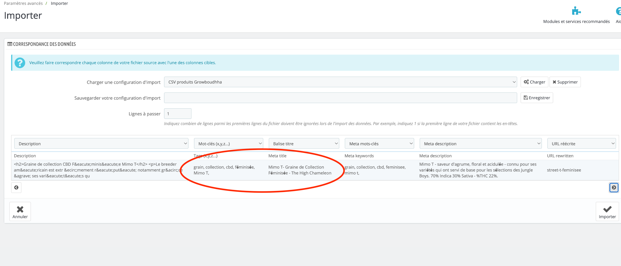
Task: Click the CORRESPONDANCE DES DONNÉES panel heading
Action: pos(42,44)
